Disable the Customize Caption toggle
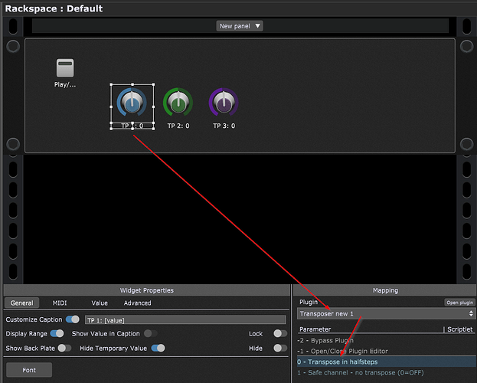477x383 pixels. coord(73,319)
